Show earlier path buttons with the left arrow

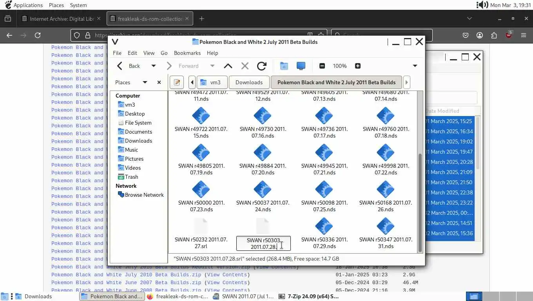tap(192, 82)
